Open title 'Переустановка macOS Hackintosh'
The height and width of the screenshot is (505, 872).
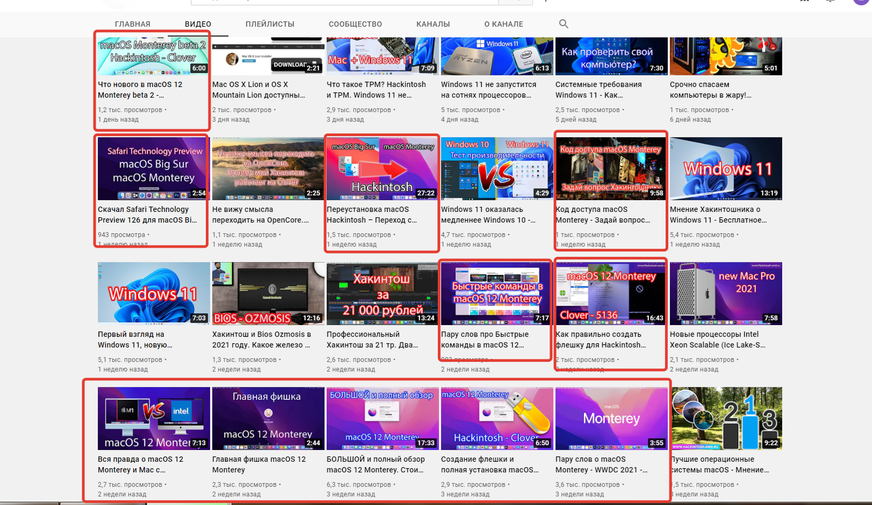point(372,215)
